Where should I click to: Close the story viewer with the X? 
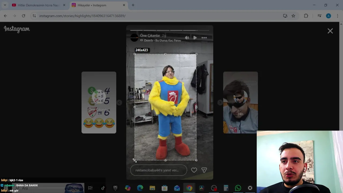pos(330,31)
